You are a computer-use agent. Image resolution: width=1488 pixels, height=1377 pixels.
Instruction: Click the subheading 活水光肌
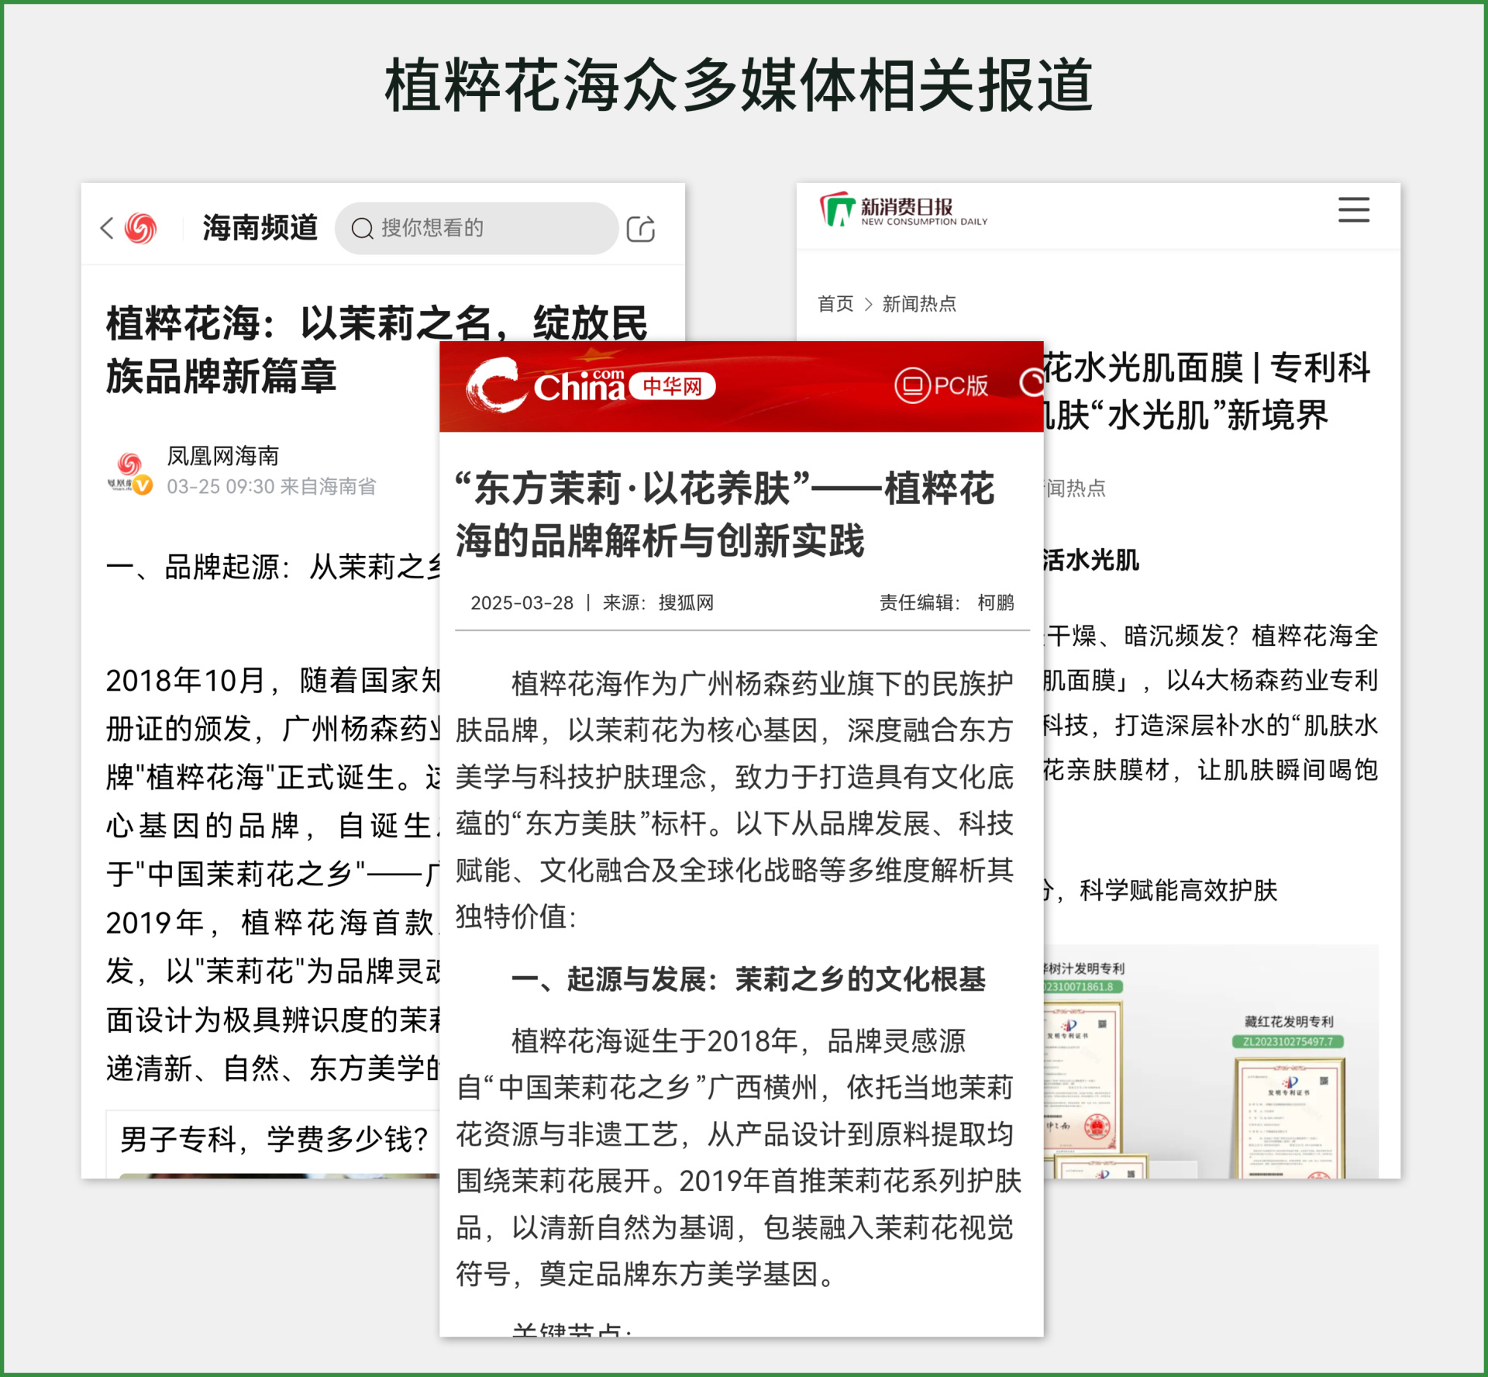[x=1091, y=560]
